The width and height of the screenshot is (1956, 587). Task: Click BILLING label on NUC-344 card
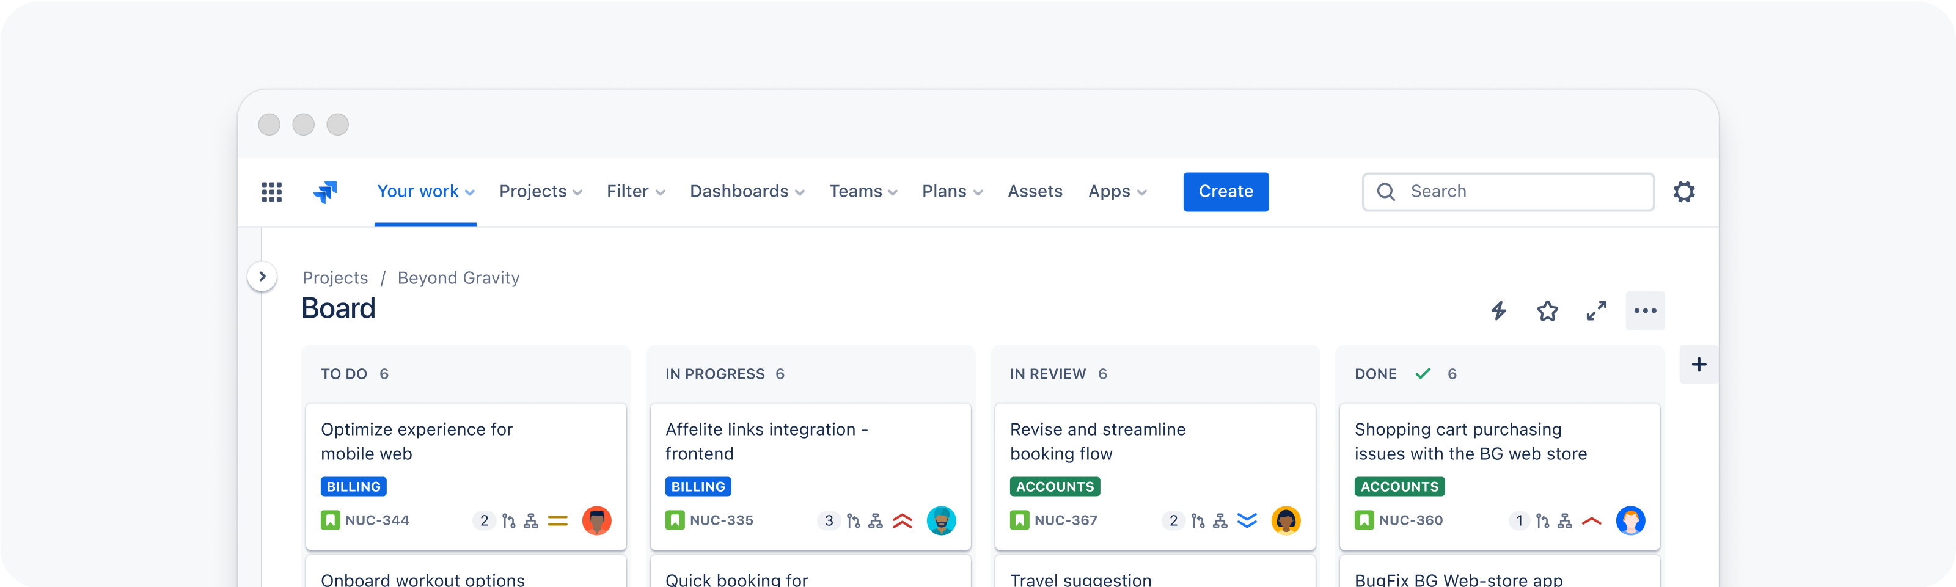353,487
